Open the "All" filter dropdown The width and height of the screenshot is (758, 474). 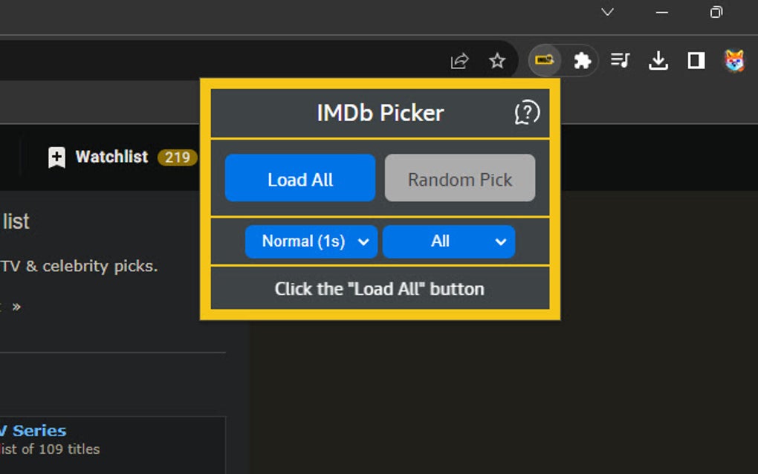tap(448, 241)
